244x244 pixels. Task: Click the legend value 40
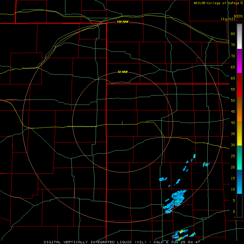pos(233,123)
